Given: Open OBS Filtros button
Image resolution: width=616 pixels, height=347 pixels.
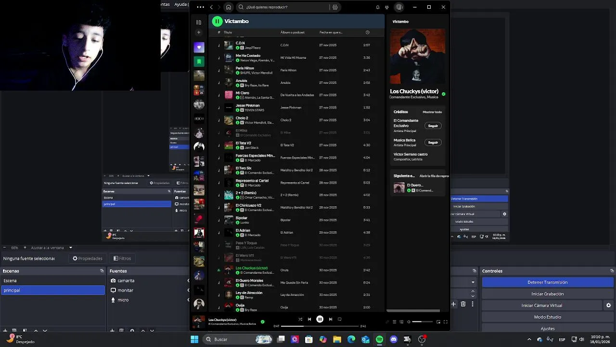Looking at the screenshot, I should pyautogui.click(x=122, y=258).
